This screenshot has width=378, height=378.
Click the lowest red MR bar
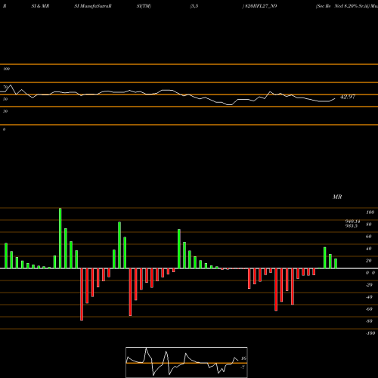click(x=82, y=294)
